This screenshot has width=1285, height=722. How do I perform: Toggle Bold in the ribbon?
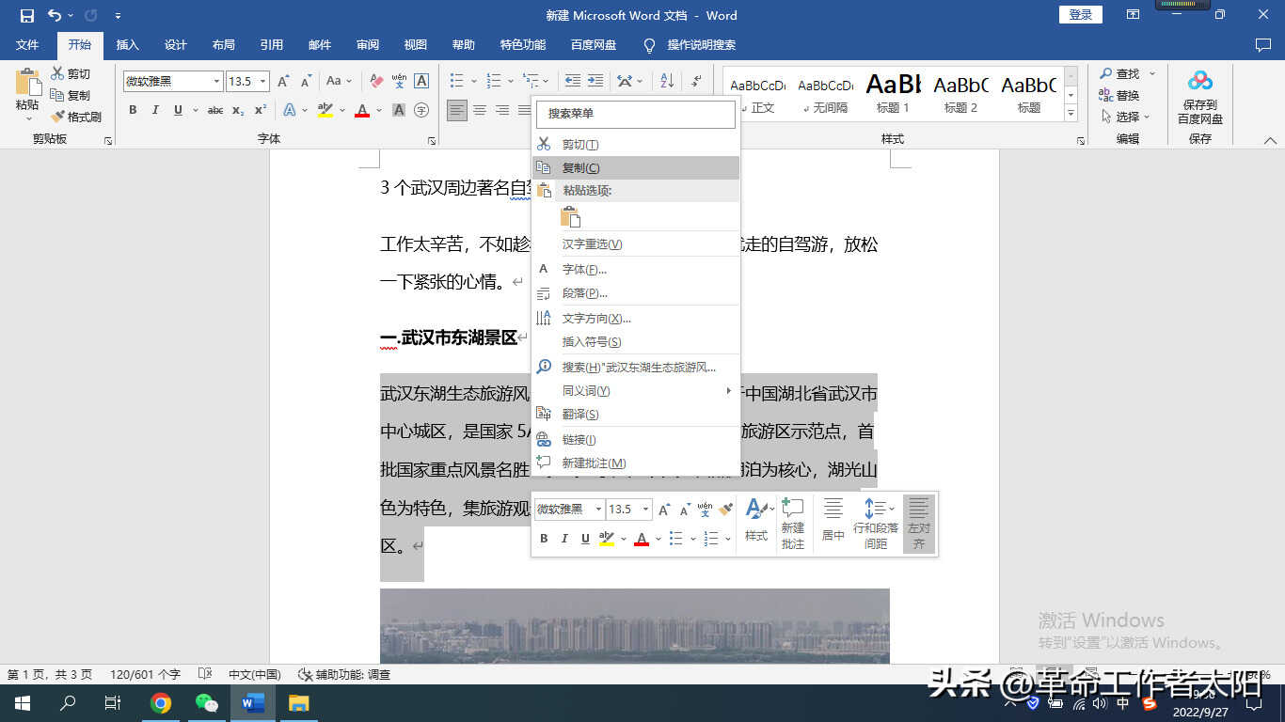pyautogui.click(x=133, y=110)
